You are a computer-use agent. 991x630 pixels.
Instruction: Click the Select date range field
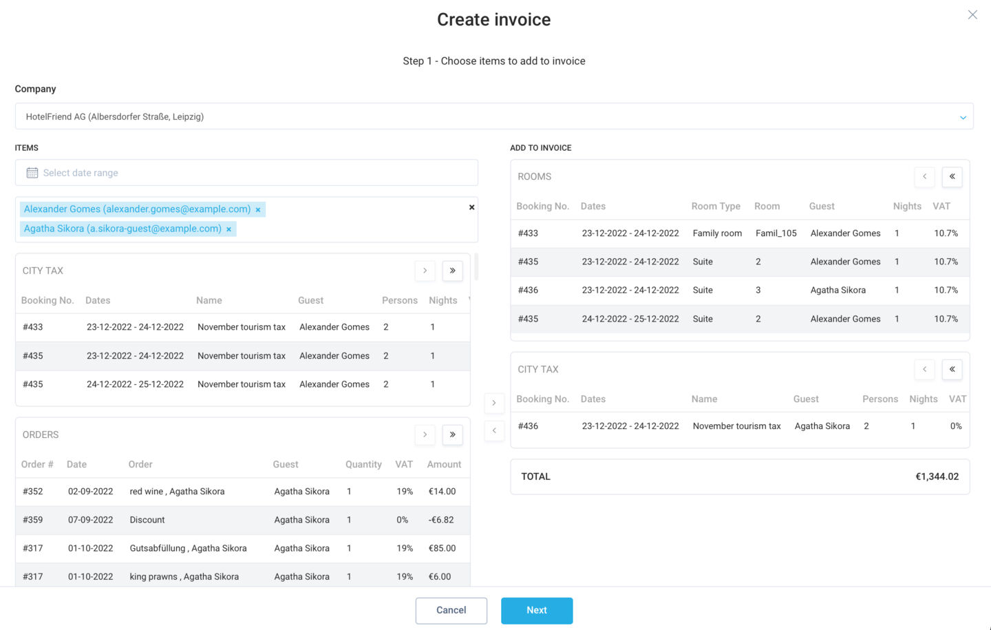point(246,173)
